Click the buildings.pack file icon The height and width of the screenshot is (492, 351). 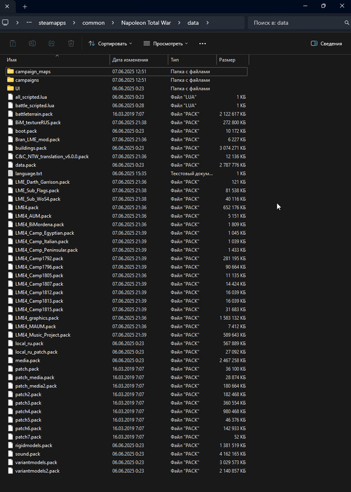pyautogui.click(x=10, y=148)
